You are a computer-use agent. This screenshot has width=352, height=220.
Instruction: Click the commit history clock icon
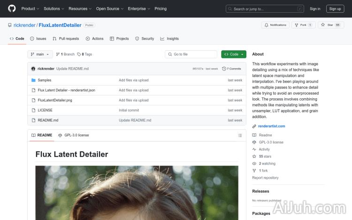[225, 69]
